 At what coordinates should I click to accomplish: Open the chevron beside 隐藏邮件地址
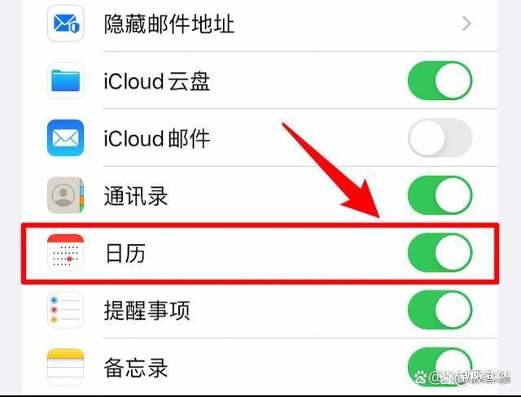coord(466,24)
